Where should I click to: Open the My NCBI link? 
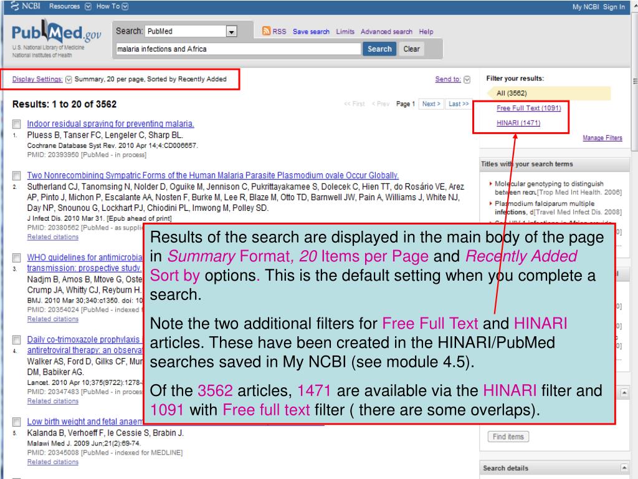(x=586, y=7)
